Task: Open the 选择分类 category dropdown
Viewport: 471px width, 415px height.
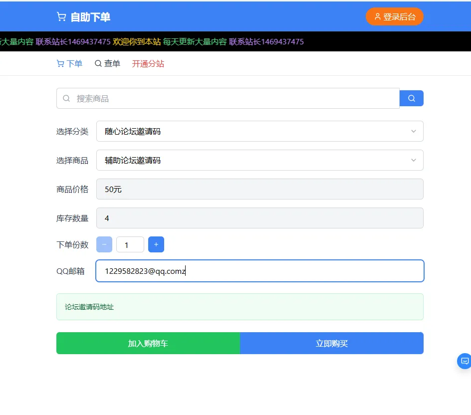Action: (259, 131)
